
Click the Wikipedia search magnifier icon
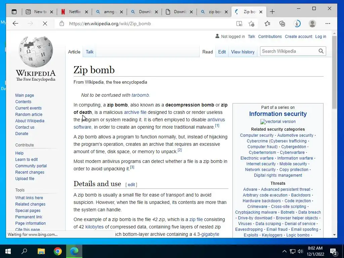[321, 51]
